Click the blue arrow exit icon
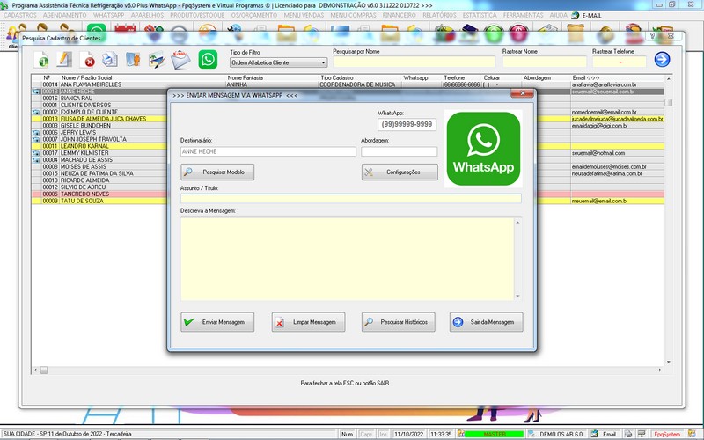 pyautogui.click(x=662, y=60)
